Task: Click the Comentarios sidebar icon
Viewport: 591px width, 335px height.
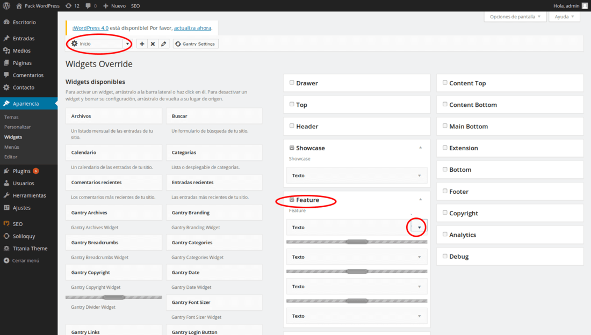Action: [x=6, y=75]
